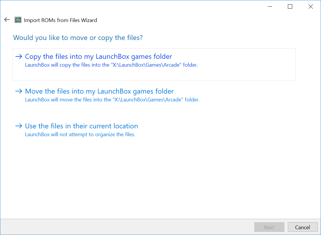Select Use the files in their current location
The width and height of the screenshot is (321, 235).
click(x=154, y=134)
